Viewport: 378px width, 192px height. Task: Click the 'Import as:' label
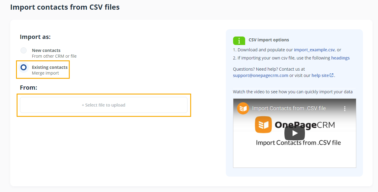(35, 37)
